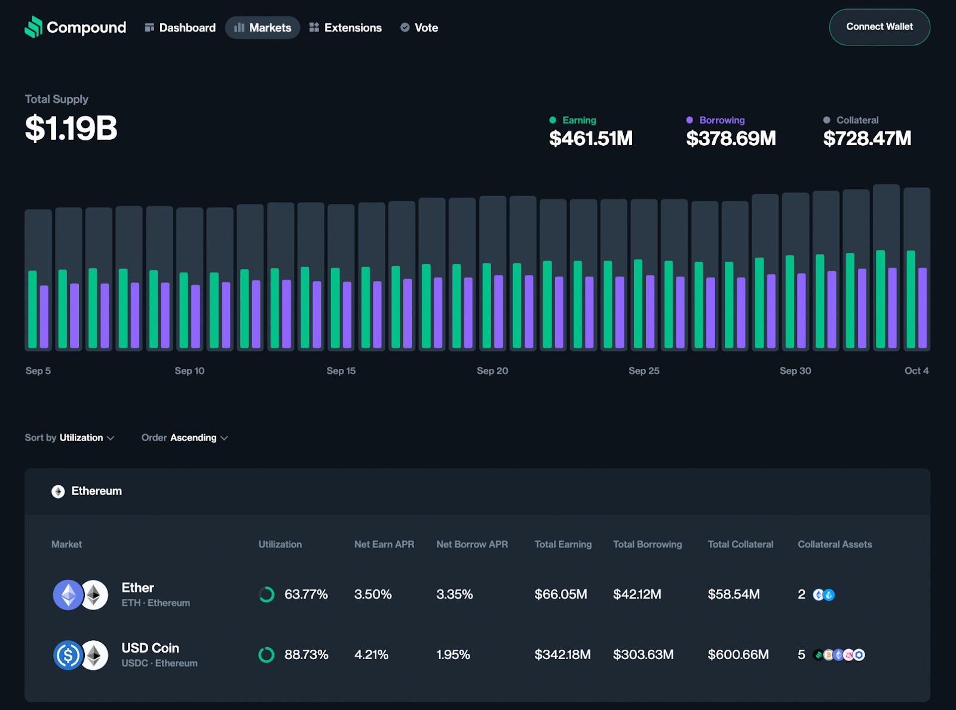Click USD Coin Total Borrowing $303.63M
This screenshot has width=956, height=710.
pyautogui.click(x=644, y=655)
